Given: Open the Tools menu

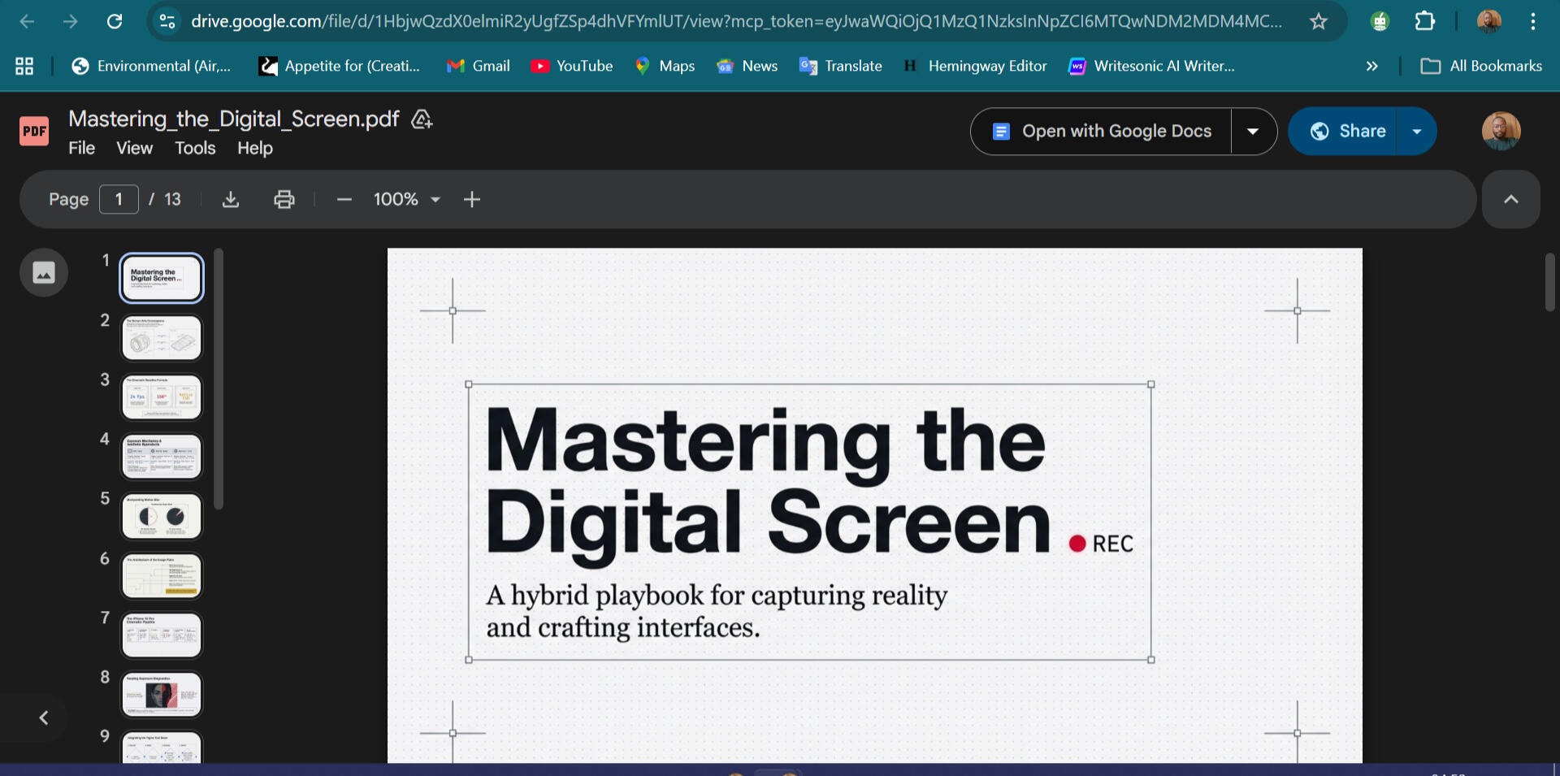Looking at the screenshot, I should point(195,148).
